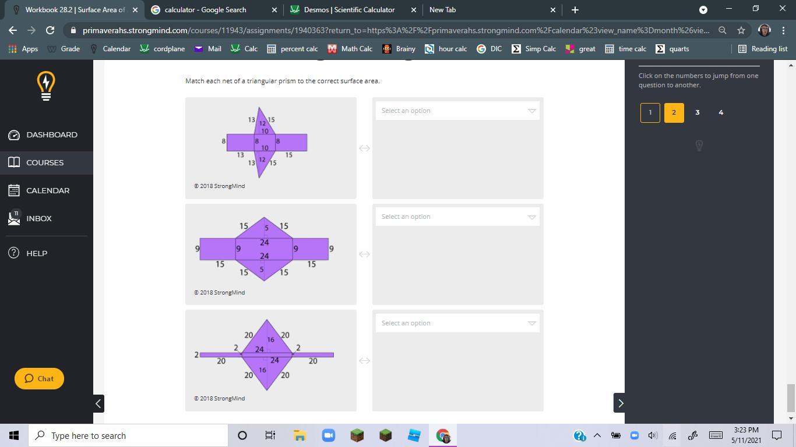The image size is (796, 447).
Task: Open the Grade bookmark
Action: pos(64,49)
